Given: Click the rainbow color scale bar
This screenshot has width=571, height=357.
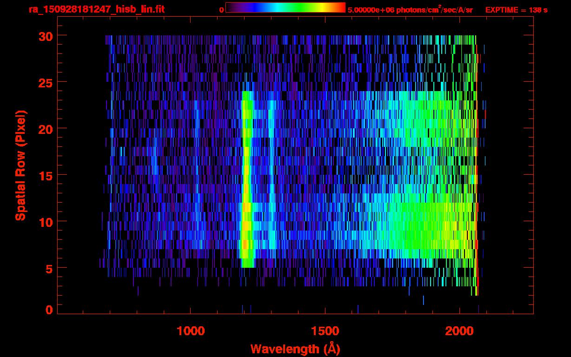Looking at the screenshot, I should (285, 7).
